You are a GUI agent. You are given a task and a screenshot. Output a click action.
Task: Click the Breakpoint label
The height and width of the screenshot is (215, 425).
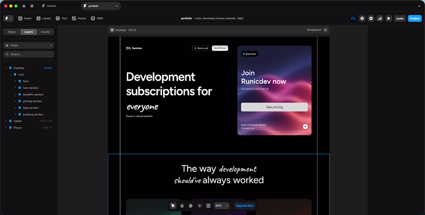click(x=314, y=30)
